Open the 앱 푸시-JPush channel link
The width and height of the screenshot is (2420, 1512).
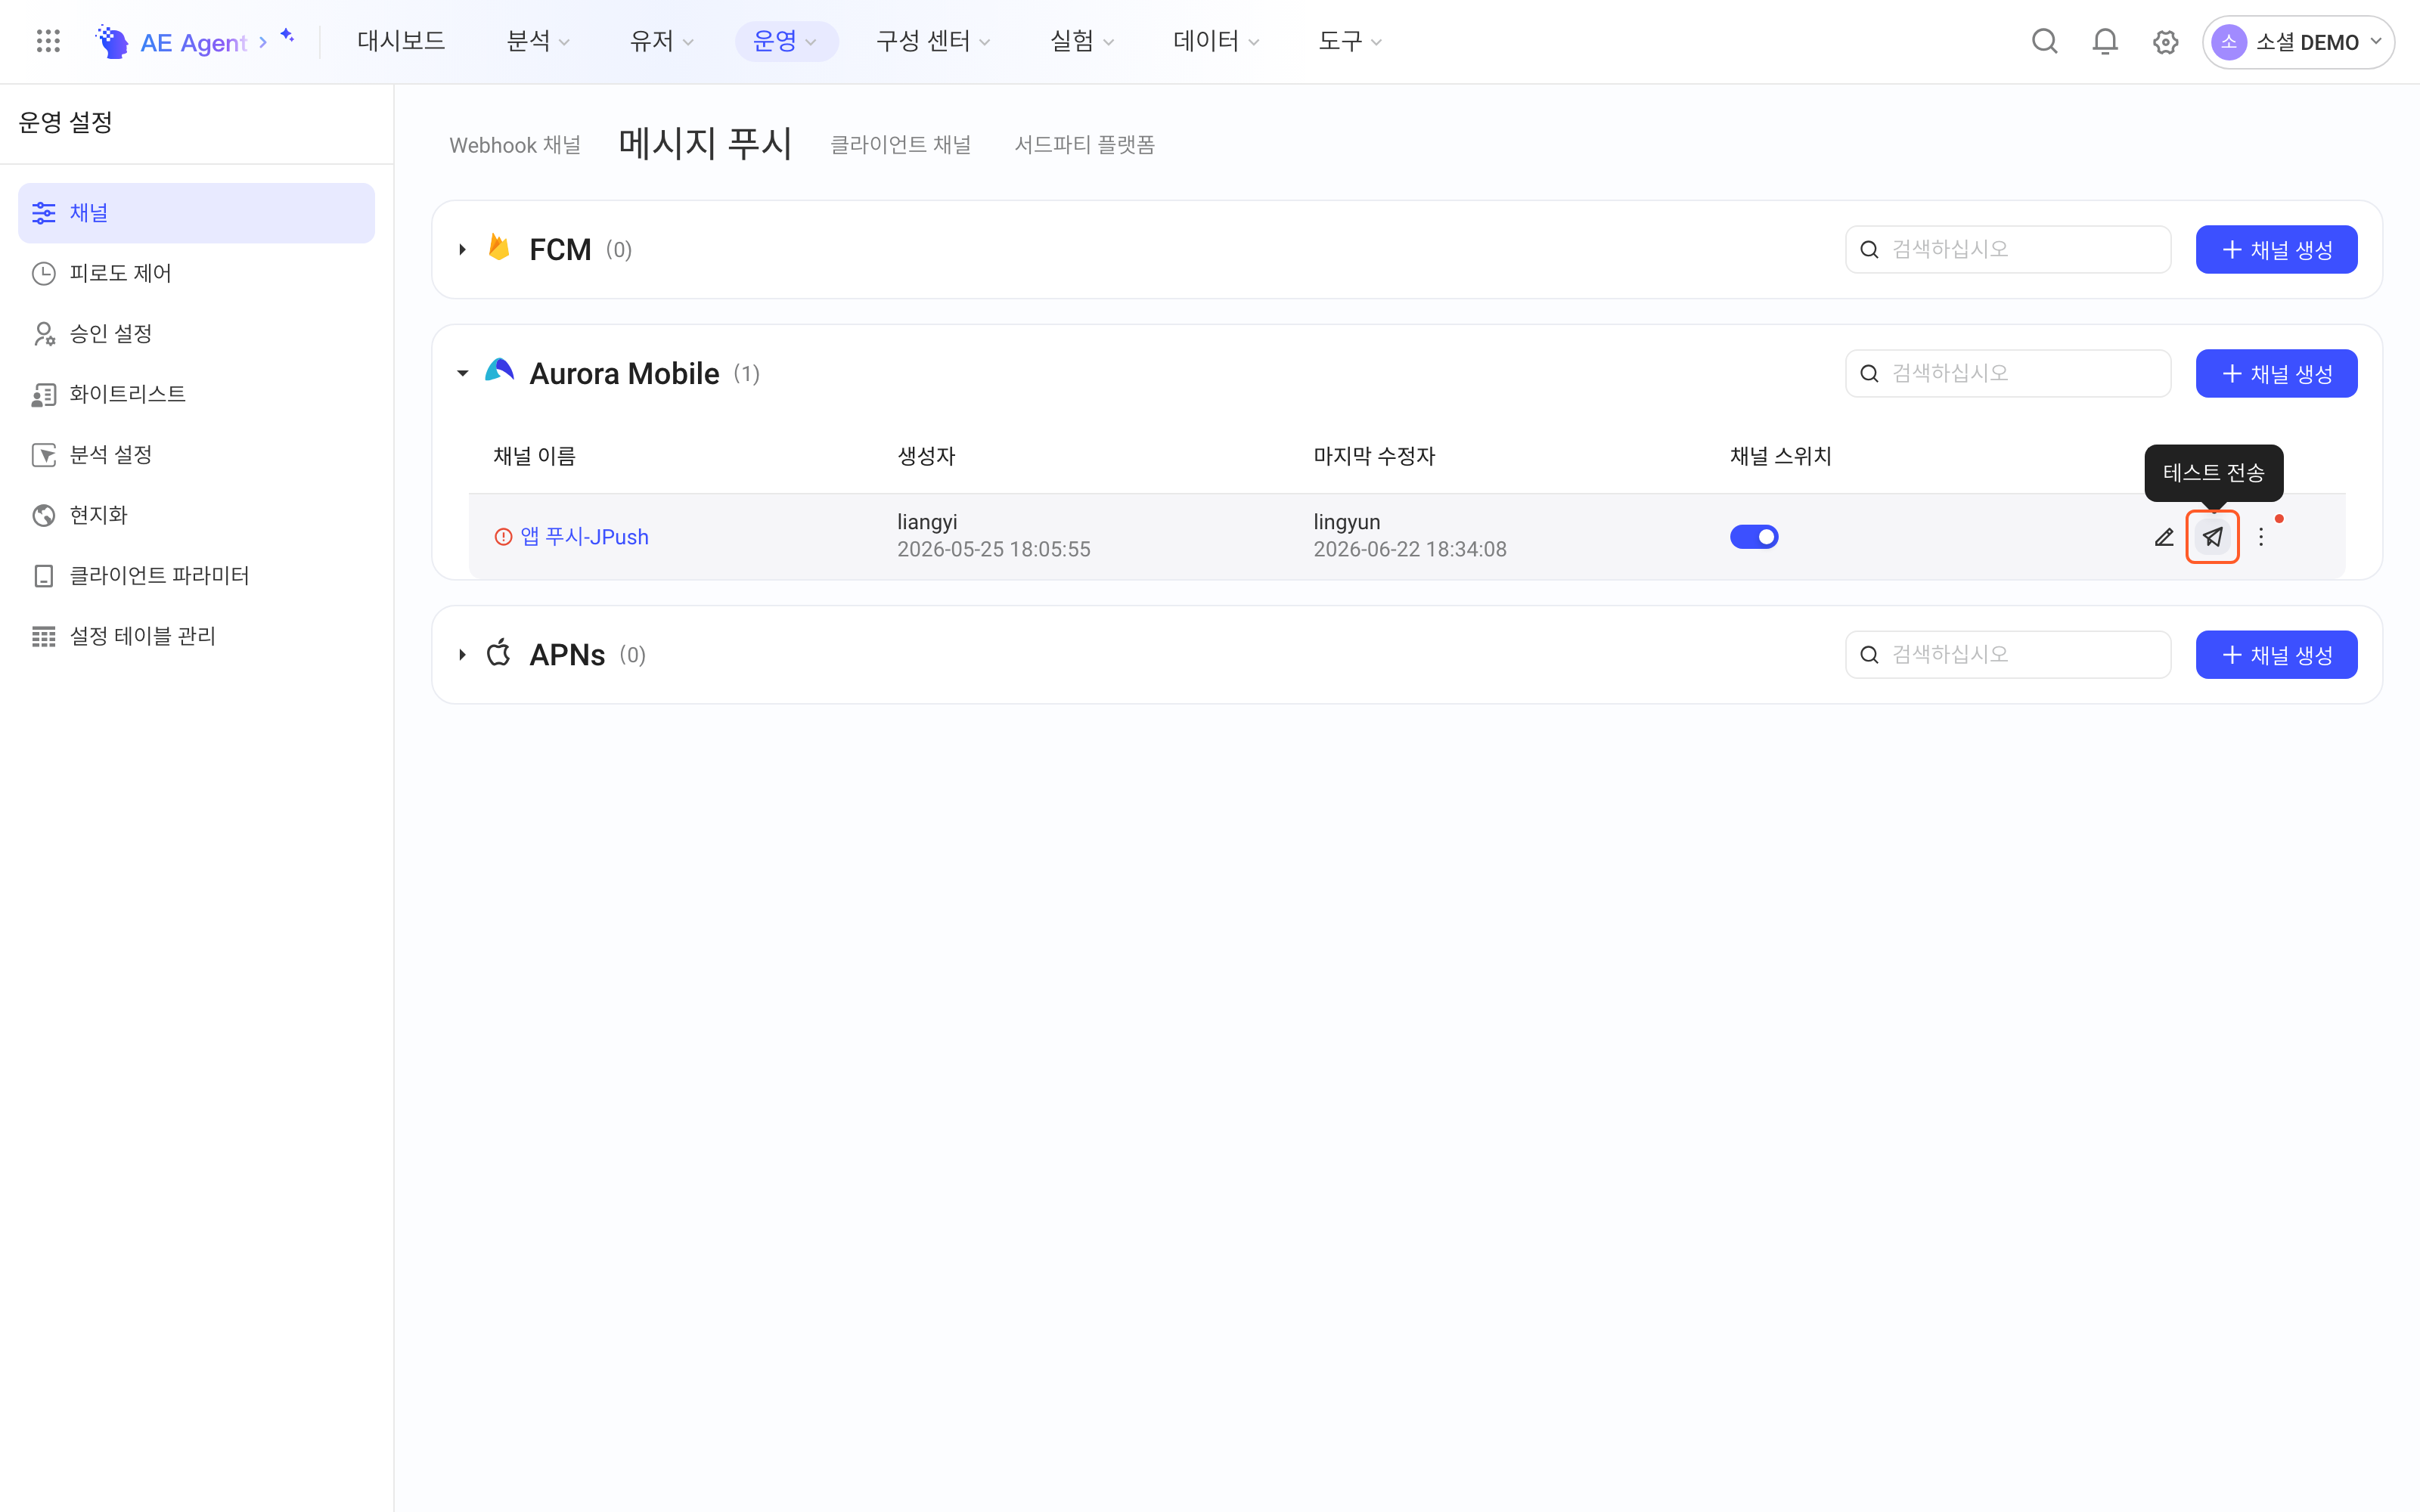[x=584, y=537]
